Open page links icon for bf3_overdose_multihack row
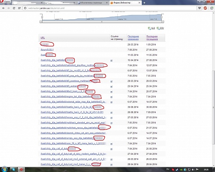 pos(111,81)
